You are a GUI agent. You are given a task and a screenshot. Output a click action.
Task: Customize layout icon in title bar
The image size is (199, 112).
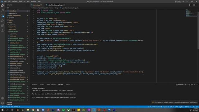click(183, 2)
